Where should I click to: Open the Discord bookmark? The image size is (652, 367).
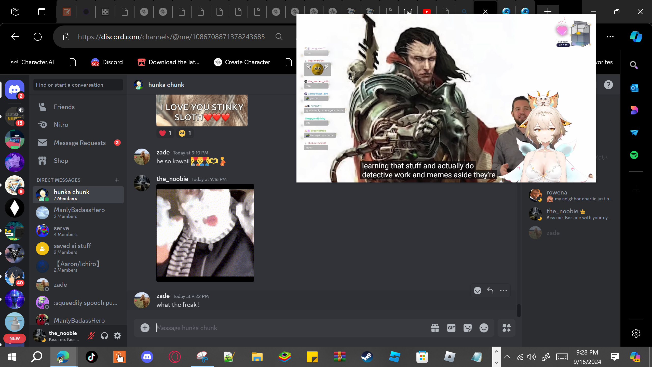(x=107, y=62)
